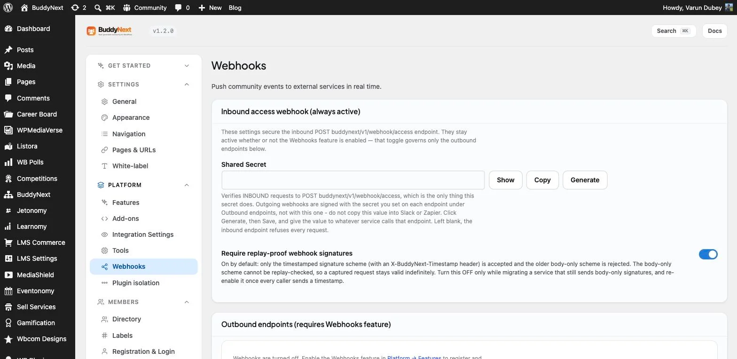Open Listora sidebar icon
The image size is (737, 359).
8,146
